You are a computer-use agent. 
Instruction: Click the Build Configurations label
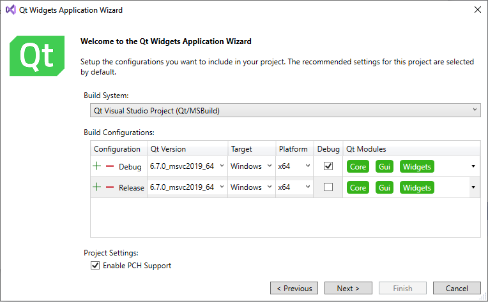(119, 133)
